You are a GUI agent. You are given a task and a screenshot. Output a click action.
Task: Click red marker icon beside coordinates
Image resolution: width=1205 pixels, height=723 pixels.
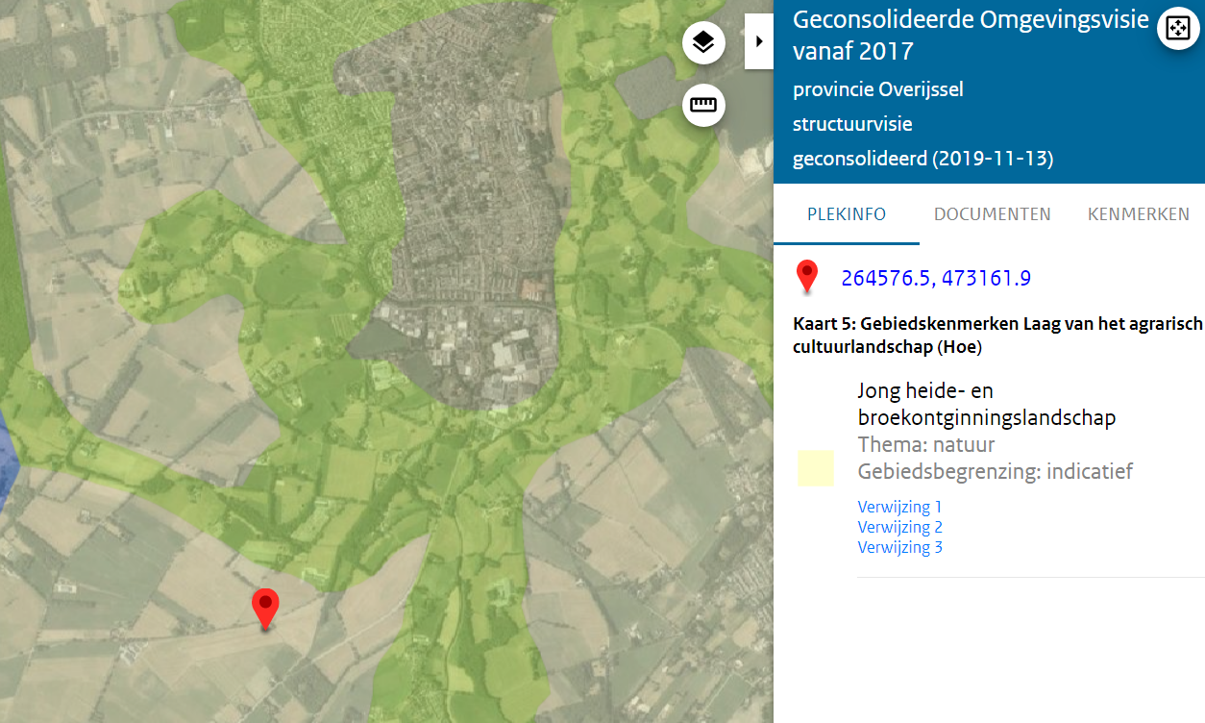807,277
